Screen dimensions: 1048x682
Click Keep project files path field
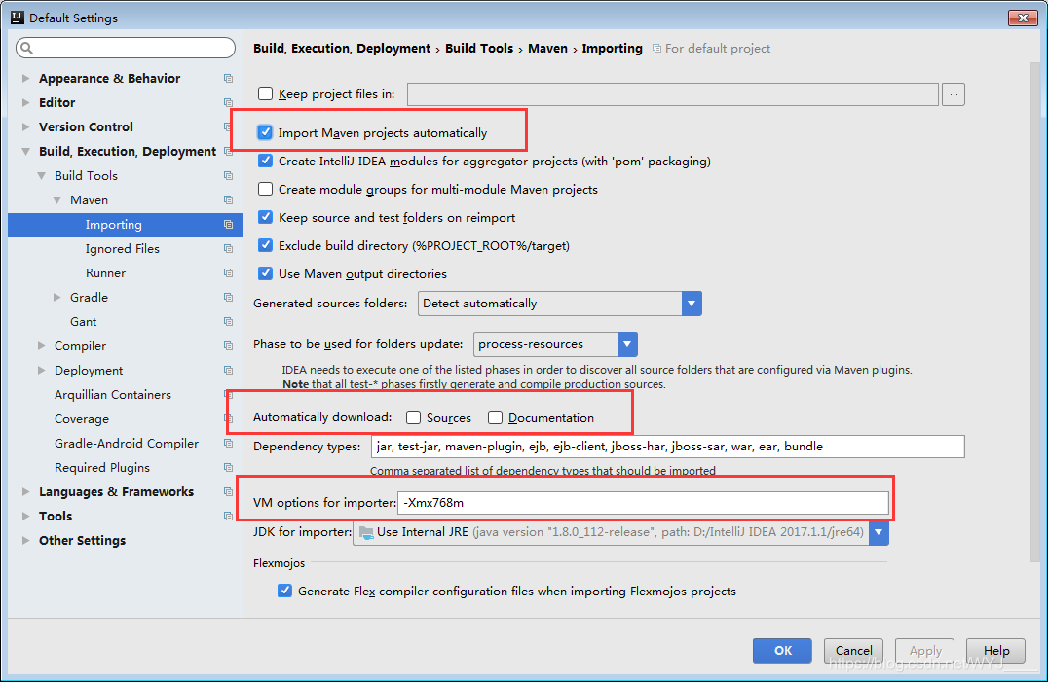coord(672,94)
